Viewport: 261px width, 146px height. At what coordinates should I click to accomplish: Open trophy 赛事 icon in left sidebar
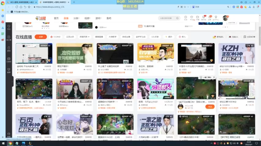pos(9,70)
